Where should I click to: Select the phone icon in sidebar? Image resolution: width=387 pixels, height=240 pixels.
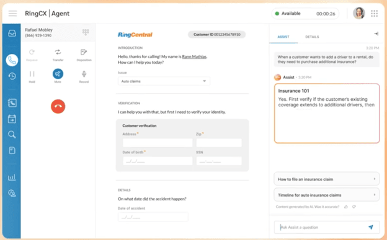point(12,60)
